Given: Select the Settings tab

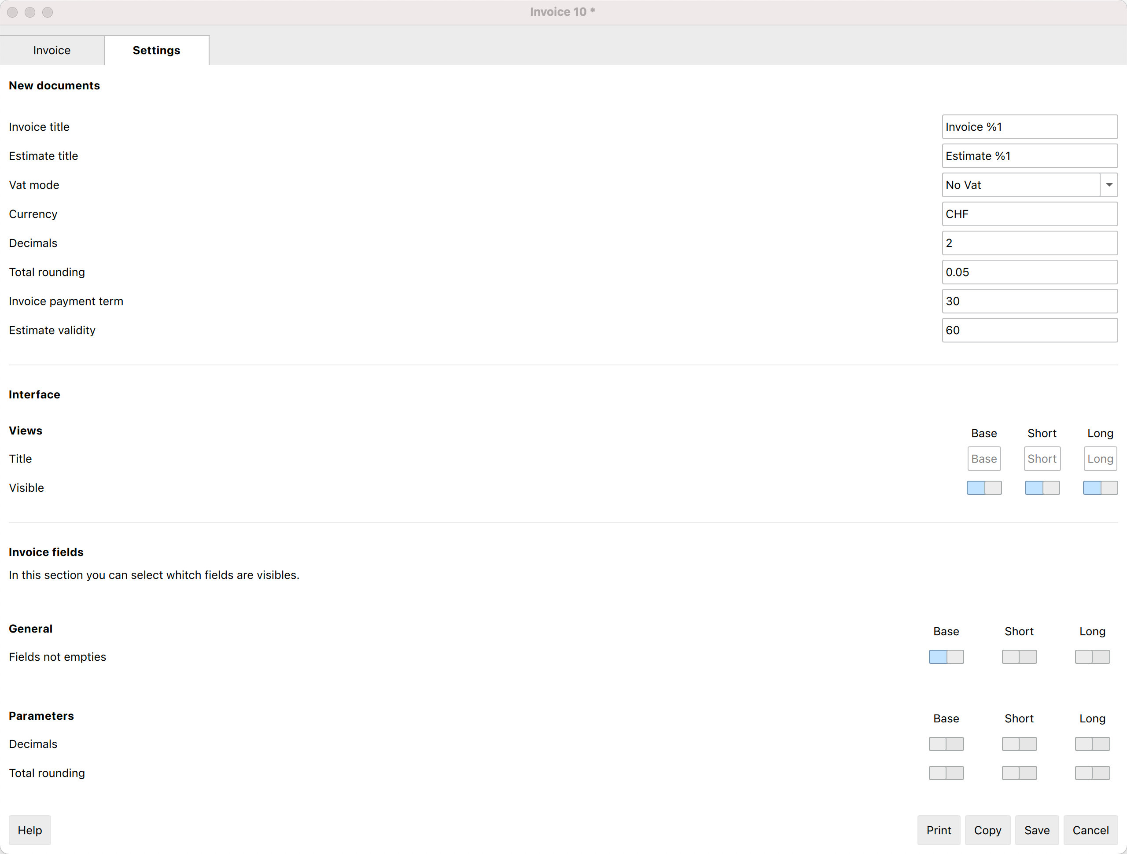Looking at the screenshot, I should tap(156, 50).
